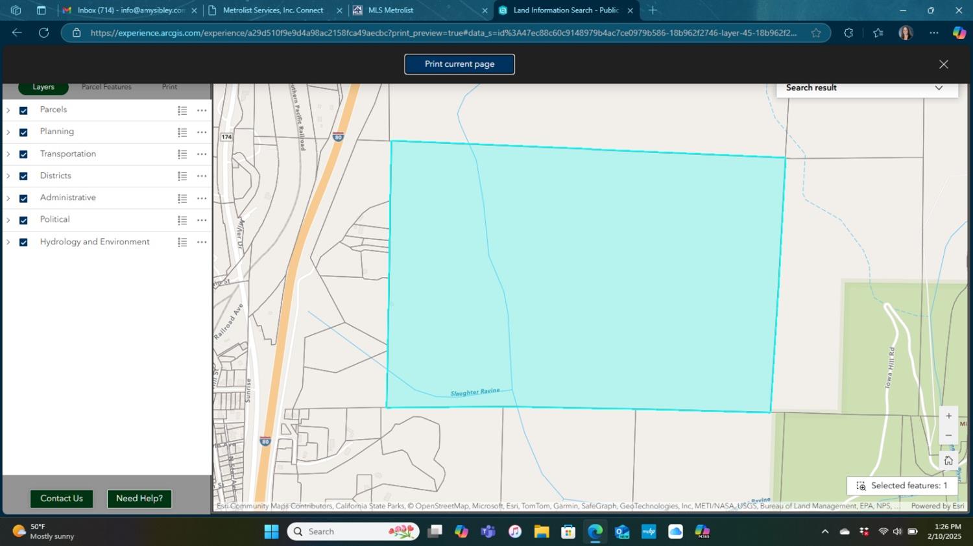Toggle the Transportation layer checkbox

[23, 154]
